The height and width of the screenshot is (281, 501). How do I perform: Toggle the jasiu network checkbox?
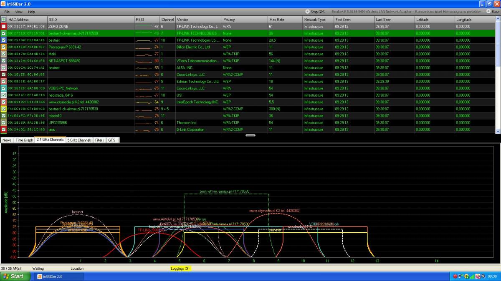click(x=4, y=129)
